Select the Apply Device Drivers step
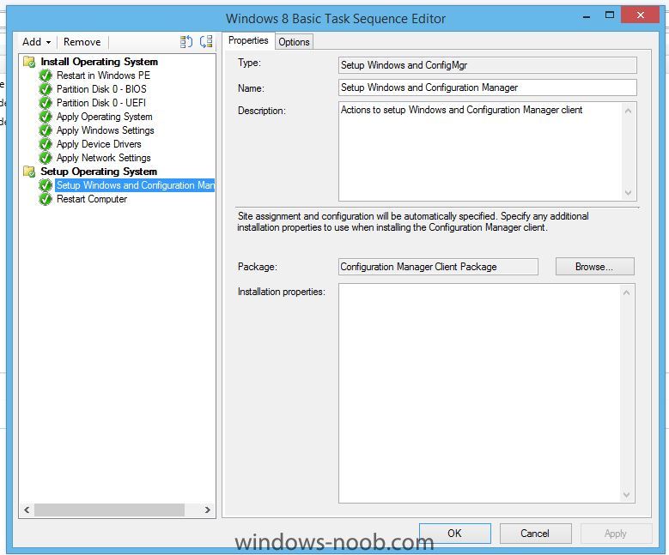Image resolution: width=669 pixels, height=555 pixels. (x=99, y=144)
